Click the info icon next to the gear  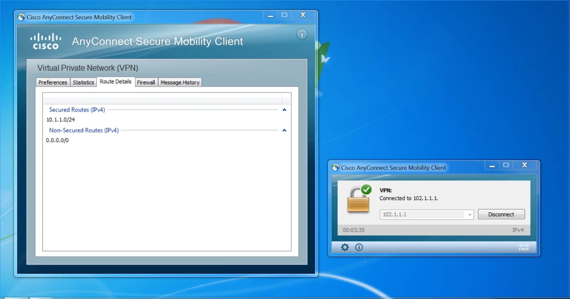click(x=359, y=247)
